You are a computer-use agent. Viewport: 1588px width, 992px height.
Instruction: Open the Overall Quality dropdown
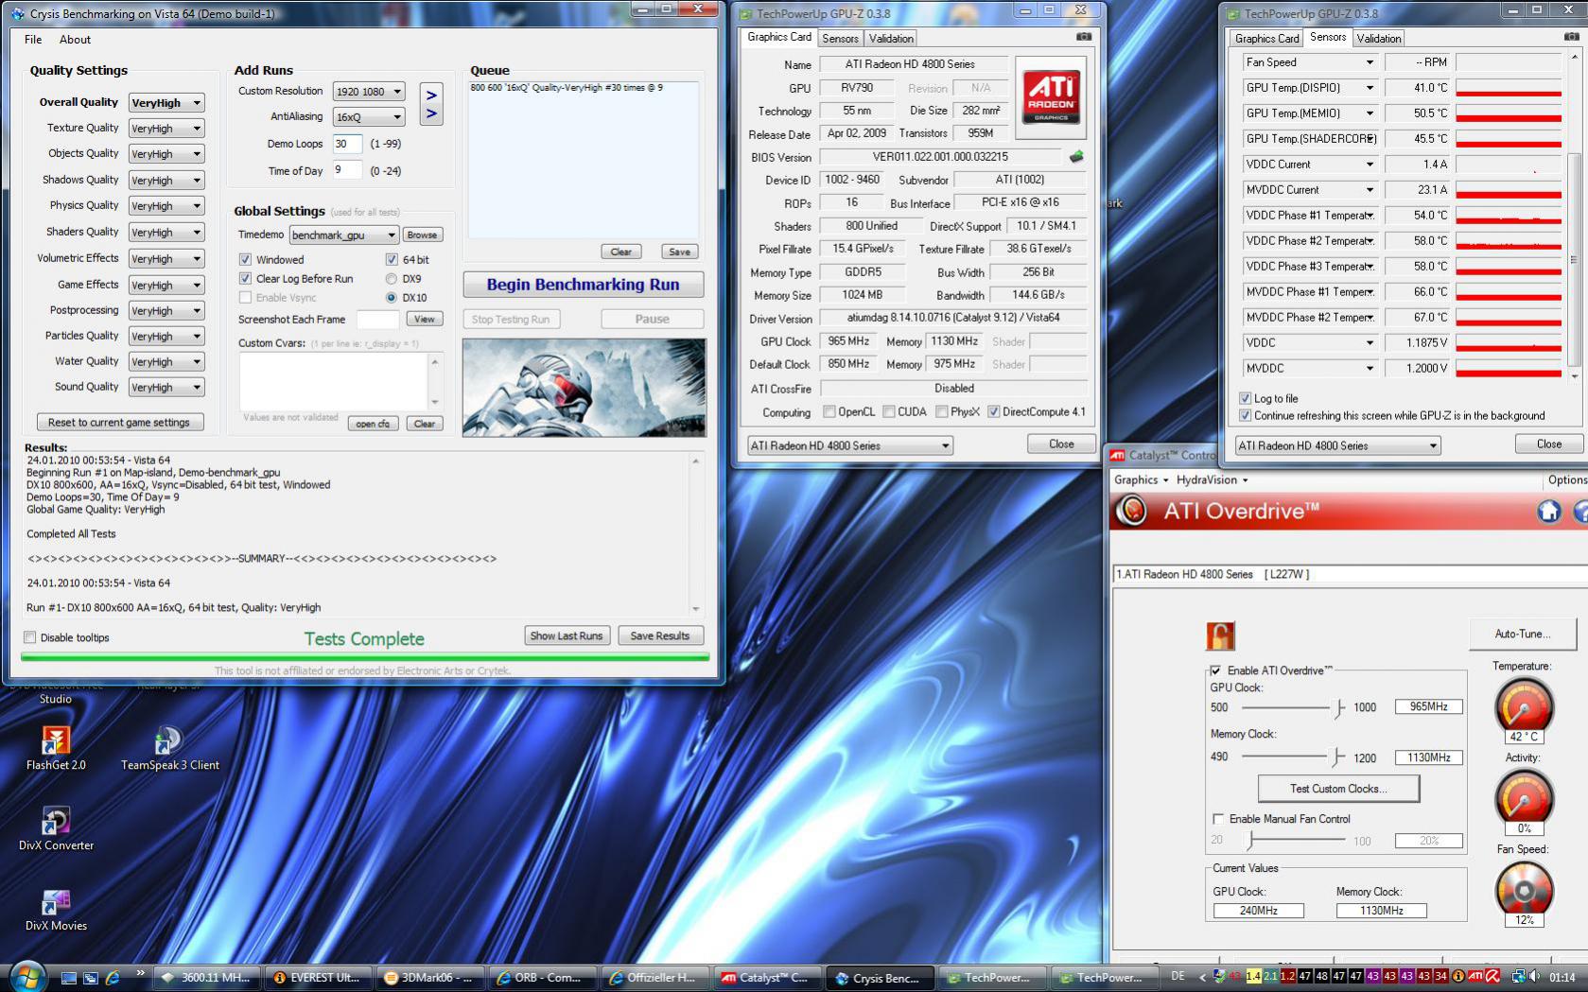click(x=166, y=103)
